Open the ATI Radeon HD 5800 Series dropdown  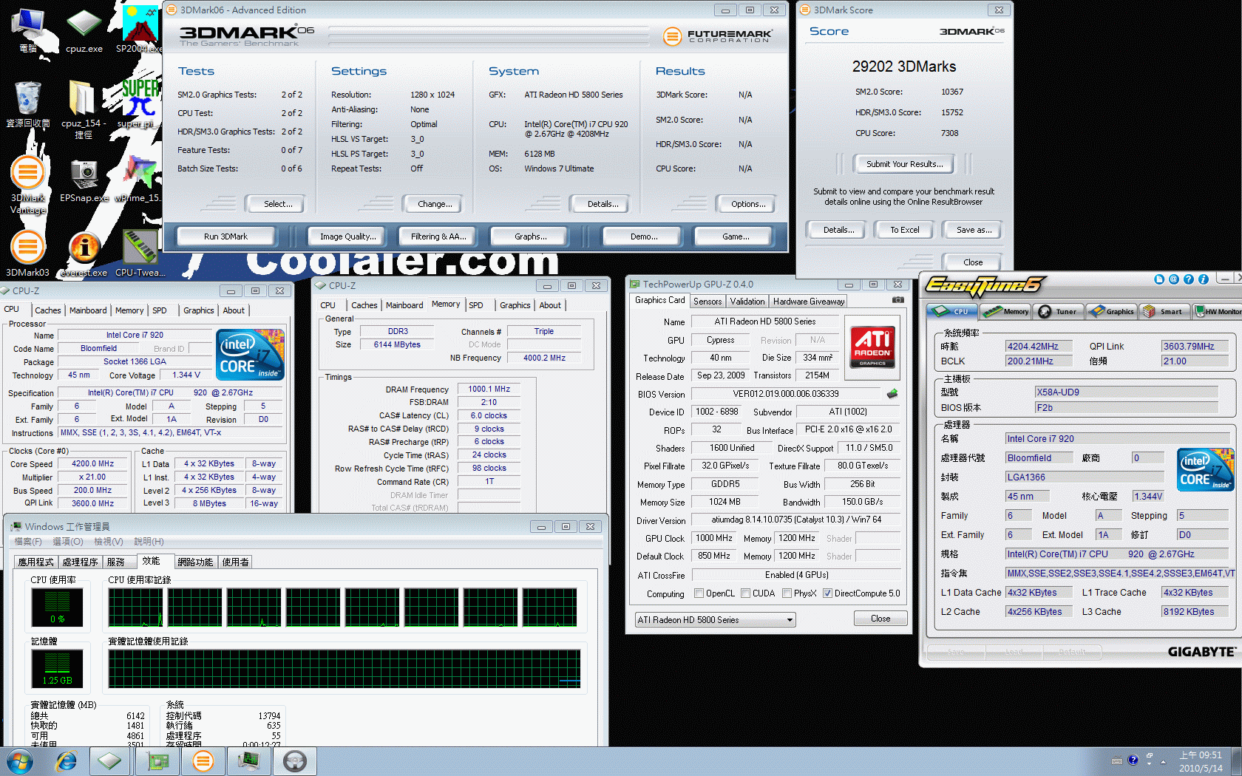715,620
